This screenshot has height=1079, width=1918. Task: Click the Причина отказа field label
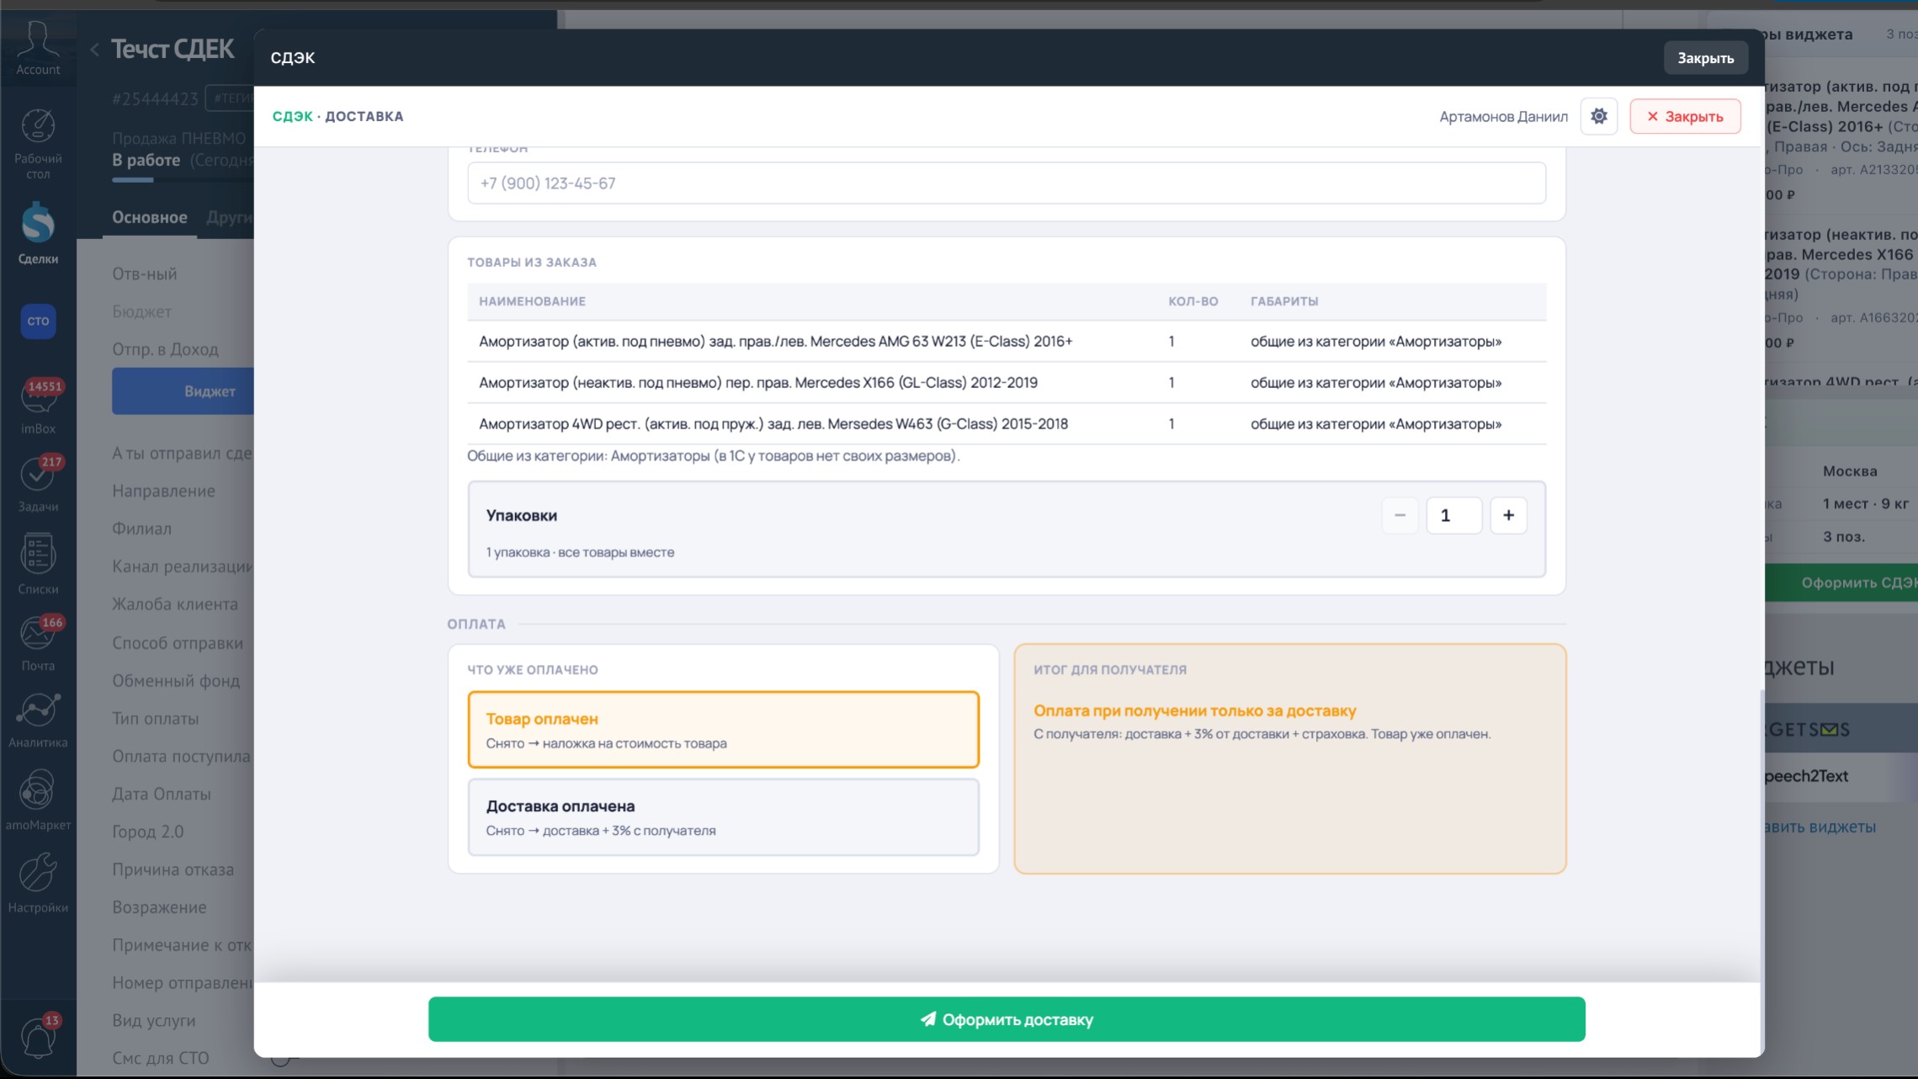[173, 869]
